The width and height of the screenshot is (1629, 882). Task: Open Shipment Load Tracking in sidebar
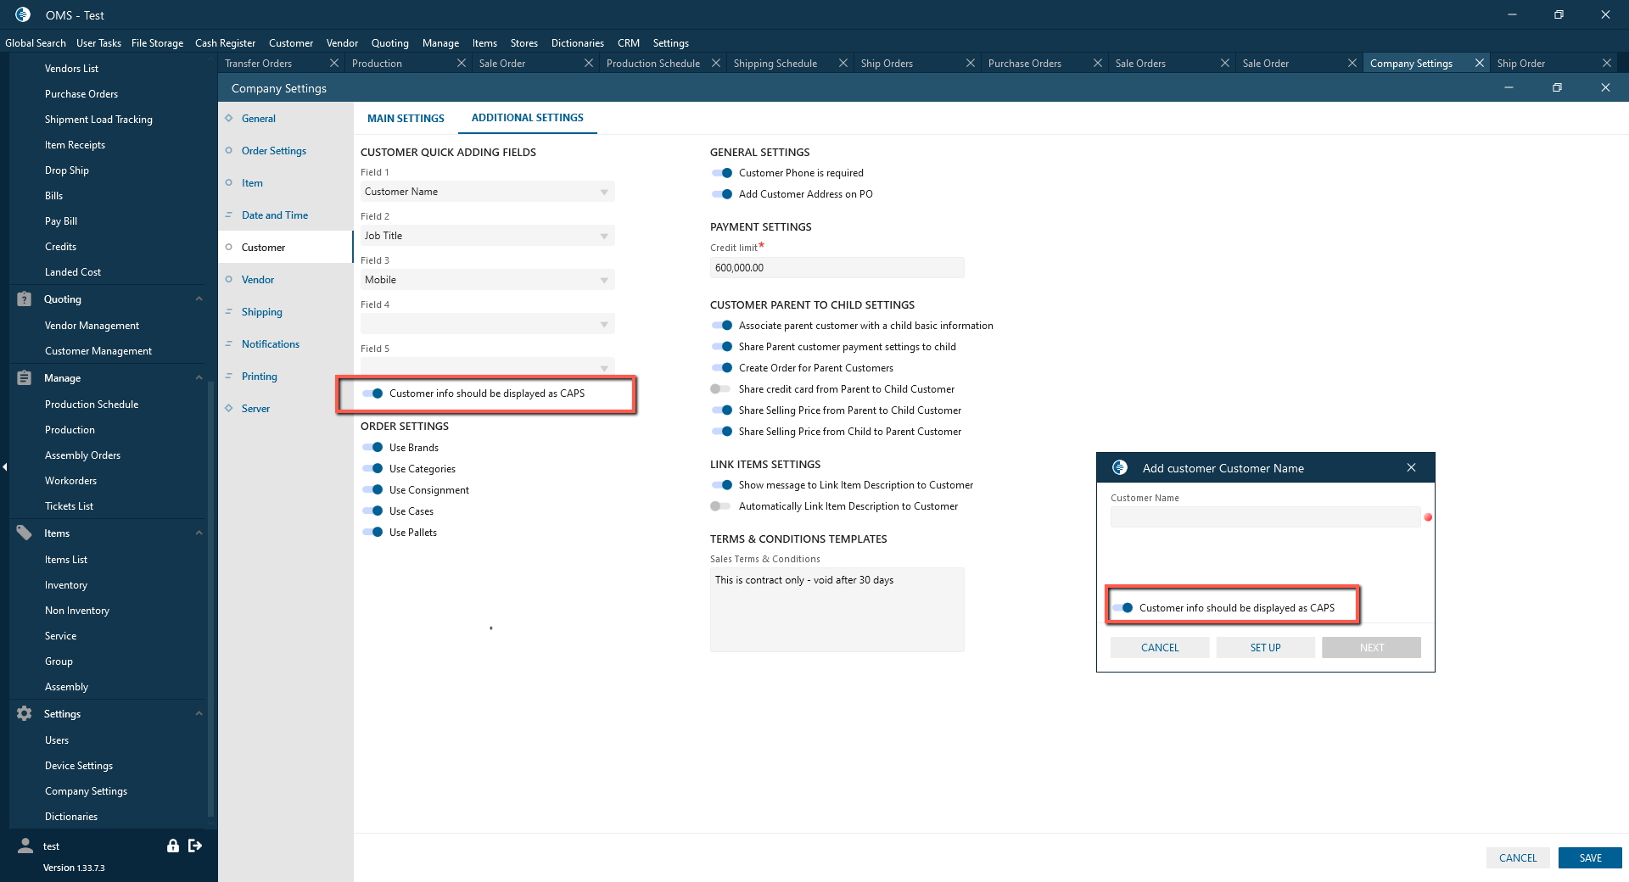pyautogui.click(x=98, y=120)
